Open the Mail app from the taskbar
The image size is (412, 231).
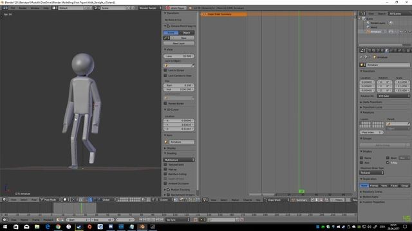coord(26,227)
